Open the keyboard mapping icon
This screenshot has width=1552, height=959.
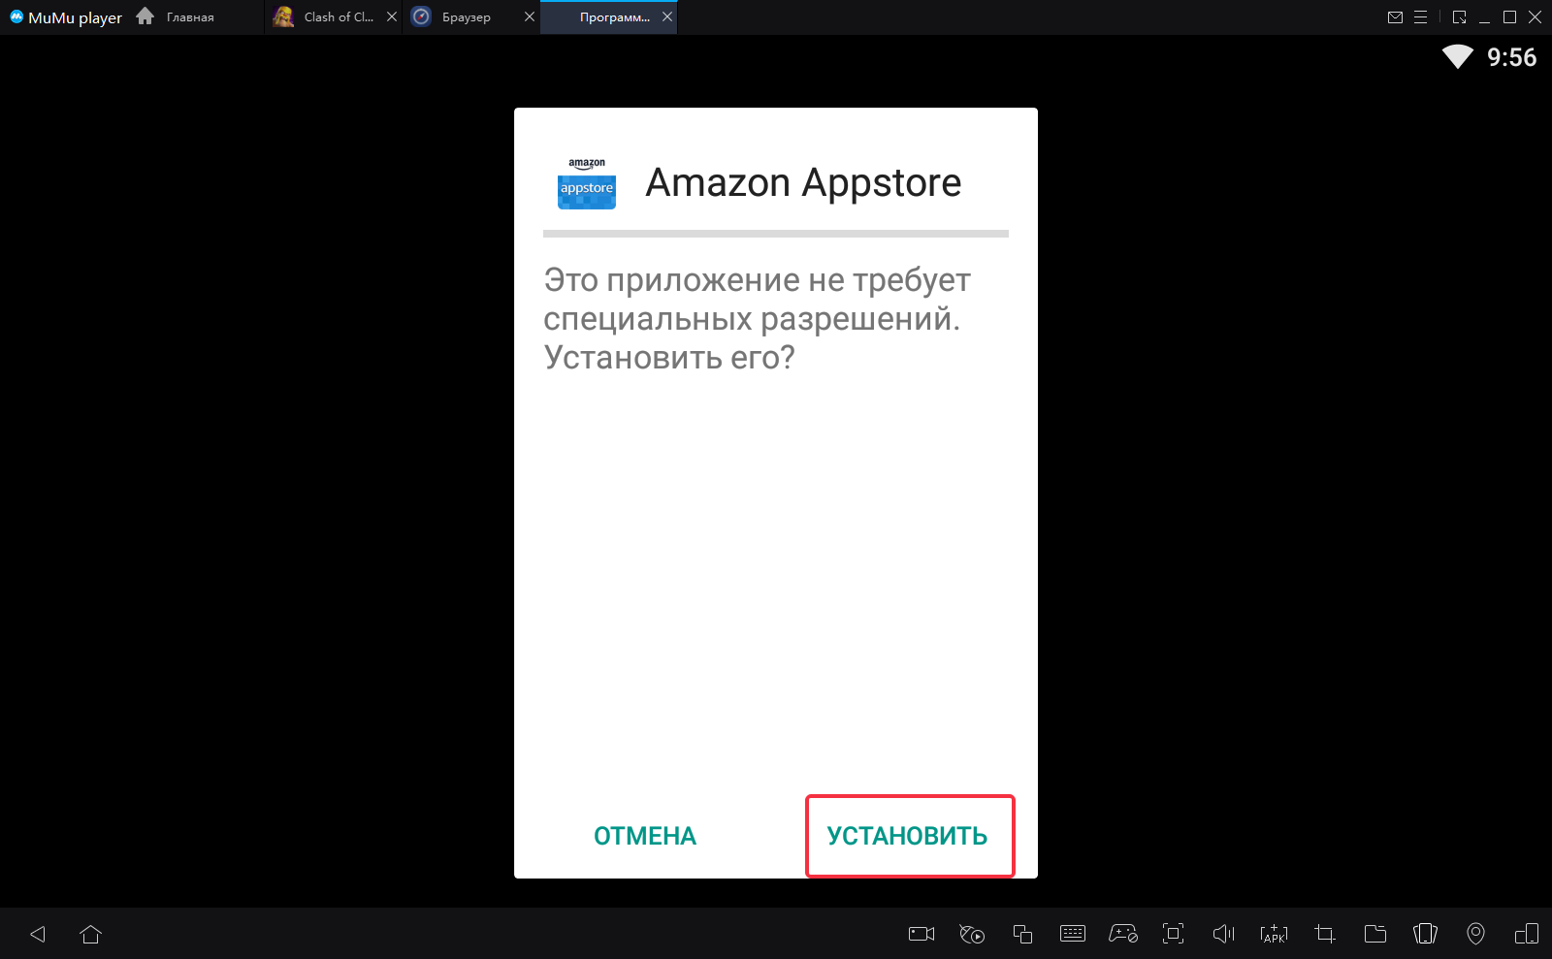pos(1073,934)
